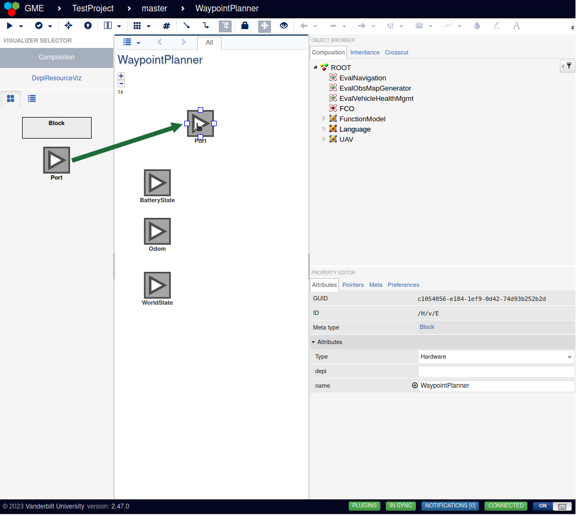Click the three-lines line width icon

pyautogui.click(x=419, y=26)
